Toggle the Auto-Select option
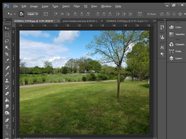This screenshot has width=186, height=139. pyautogui.click(x=21, y=14)
